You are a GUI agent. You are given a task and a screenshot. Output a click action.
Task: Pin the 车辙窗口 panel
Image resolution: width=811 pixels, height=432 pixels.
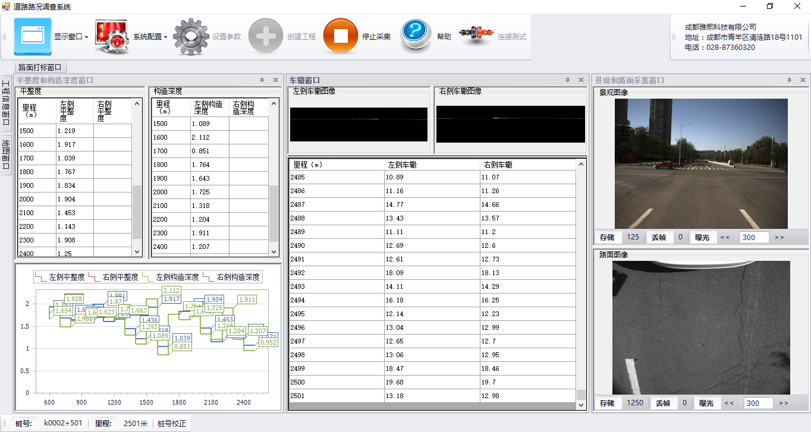tap(567, 80)
